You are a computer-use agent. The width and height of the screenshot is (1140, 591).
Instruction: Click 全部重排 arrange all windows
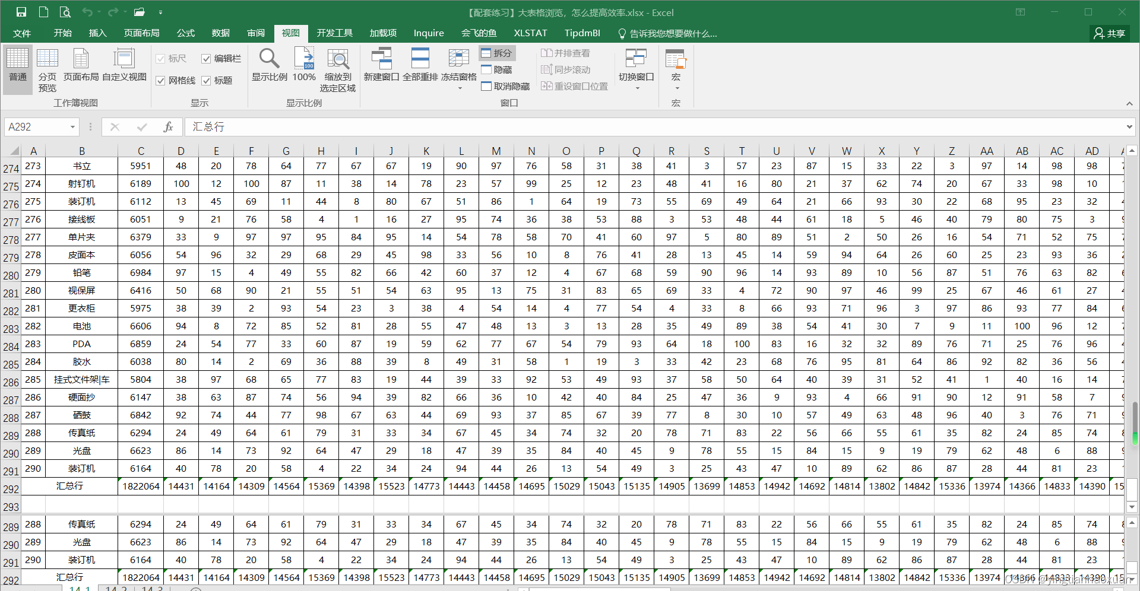click(420, 65)
